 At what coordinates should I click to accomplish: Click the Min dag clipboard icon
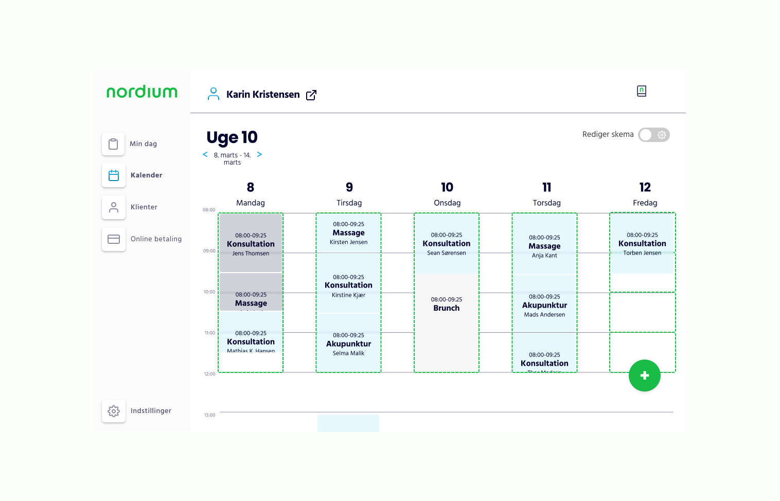(x=113, y=144)
